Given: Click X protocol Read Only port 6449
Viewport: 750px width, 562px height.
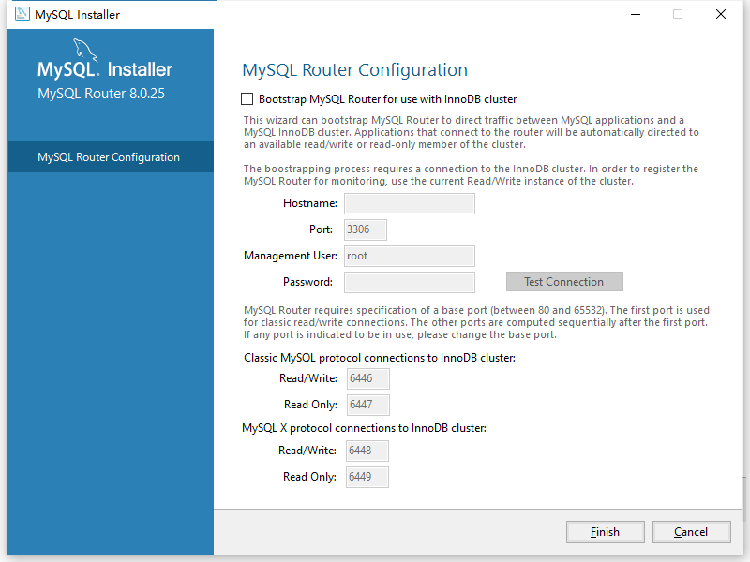Looking at the screenshot, I should (367, 477).
